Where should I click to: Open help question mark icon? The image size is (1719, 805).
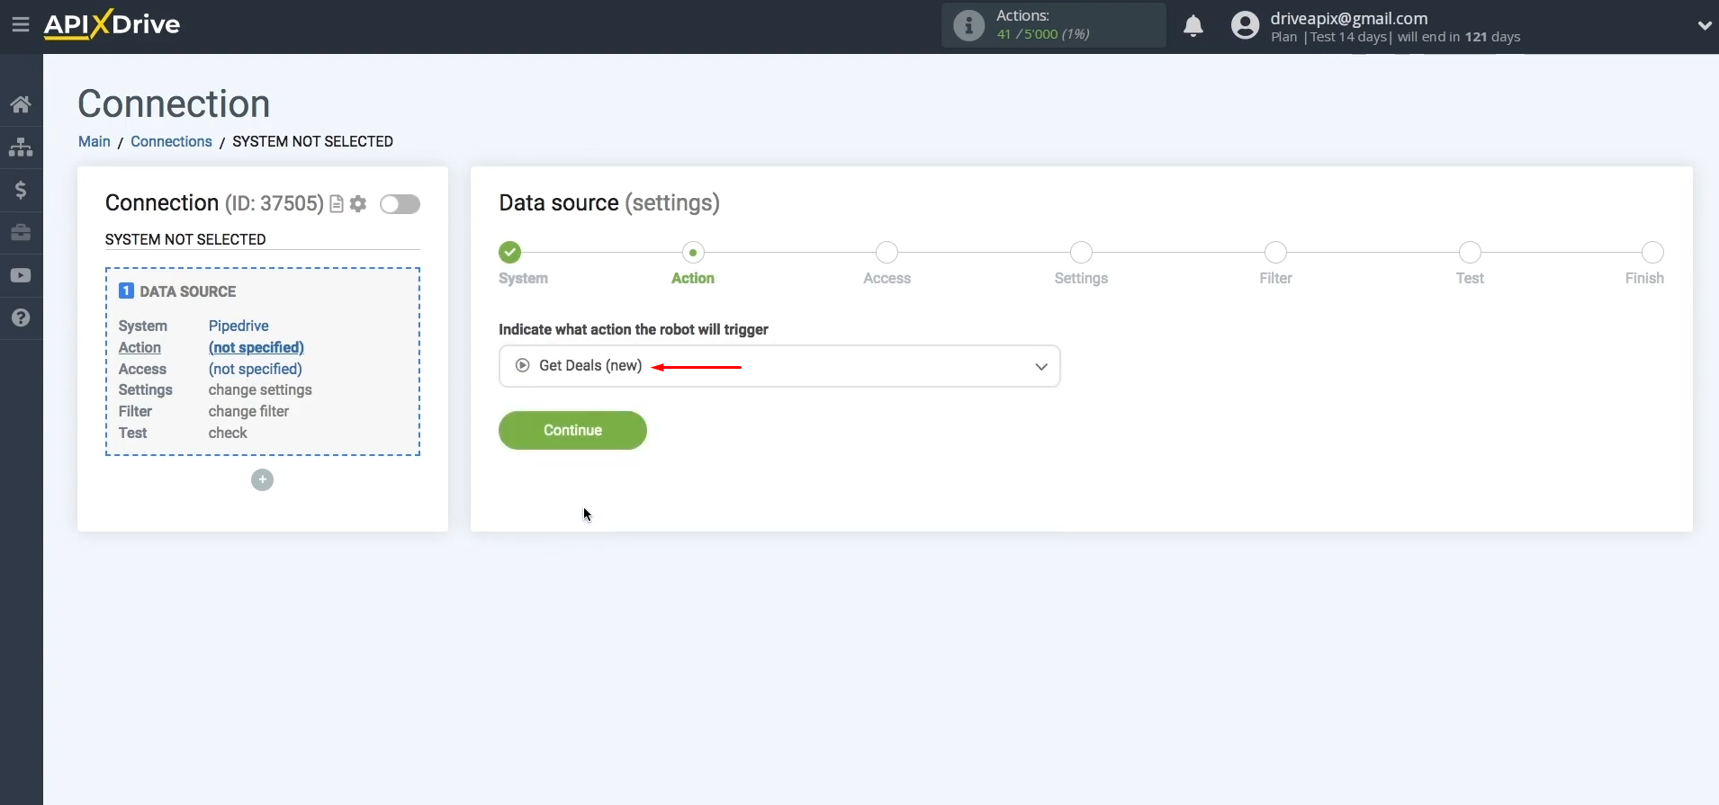coord(21,318)
